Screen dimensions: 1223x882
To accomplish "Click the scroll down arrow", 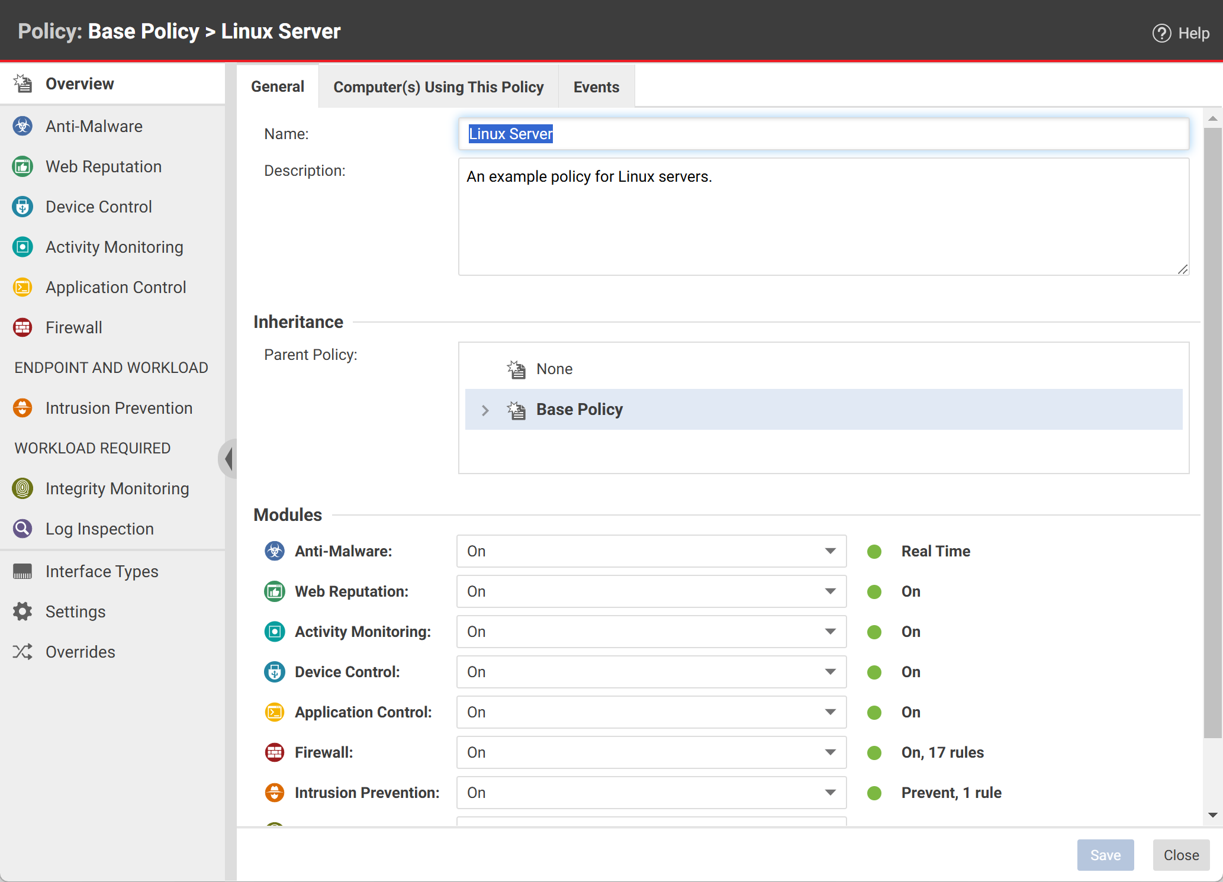I will coord(1212,815).
